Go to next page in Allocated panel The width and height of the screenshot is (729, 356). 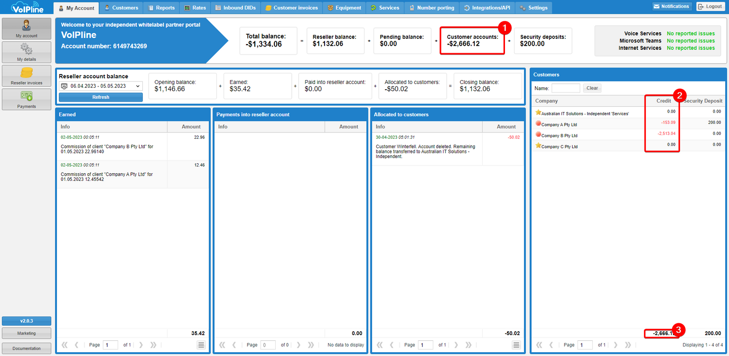pyautogui.click(x=456, y=345)
